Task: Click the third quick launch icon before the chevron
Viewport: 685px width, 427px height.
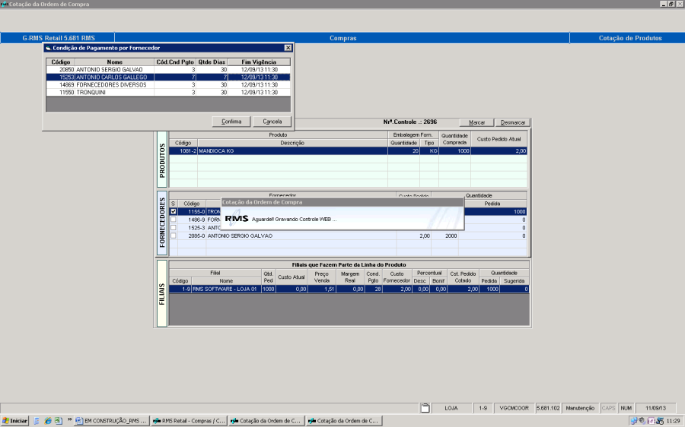Action: (x=58, y=421)
